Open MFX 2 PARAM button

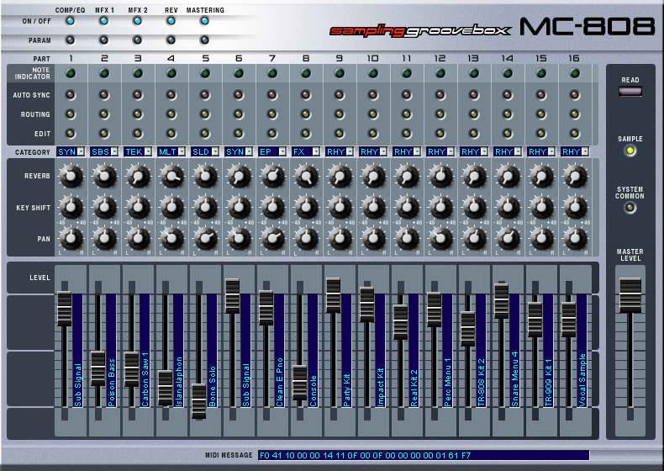coord(137,40)
